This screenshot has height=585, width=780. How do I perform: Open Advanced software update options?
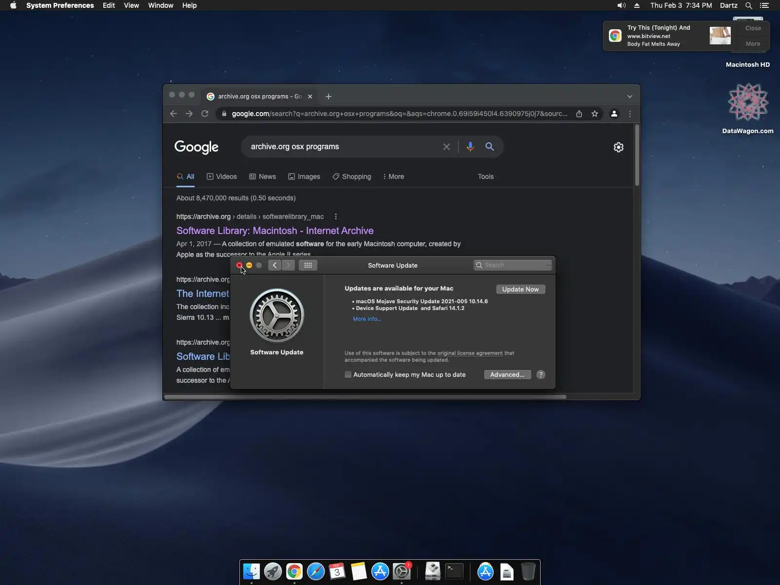[507, 374]
